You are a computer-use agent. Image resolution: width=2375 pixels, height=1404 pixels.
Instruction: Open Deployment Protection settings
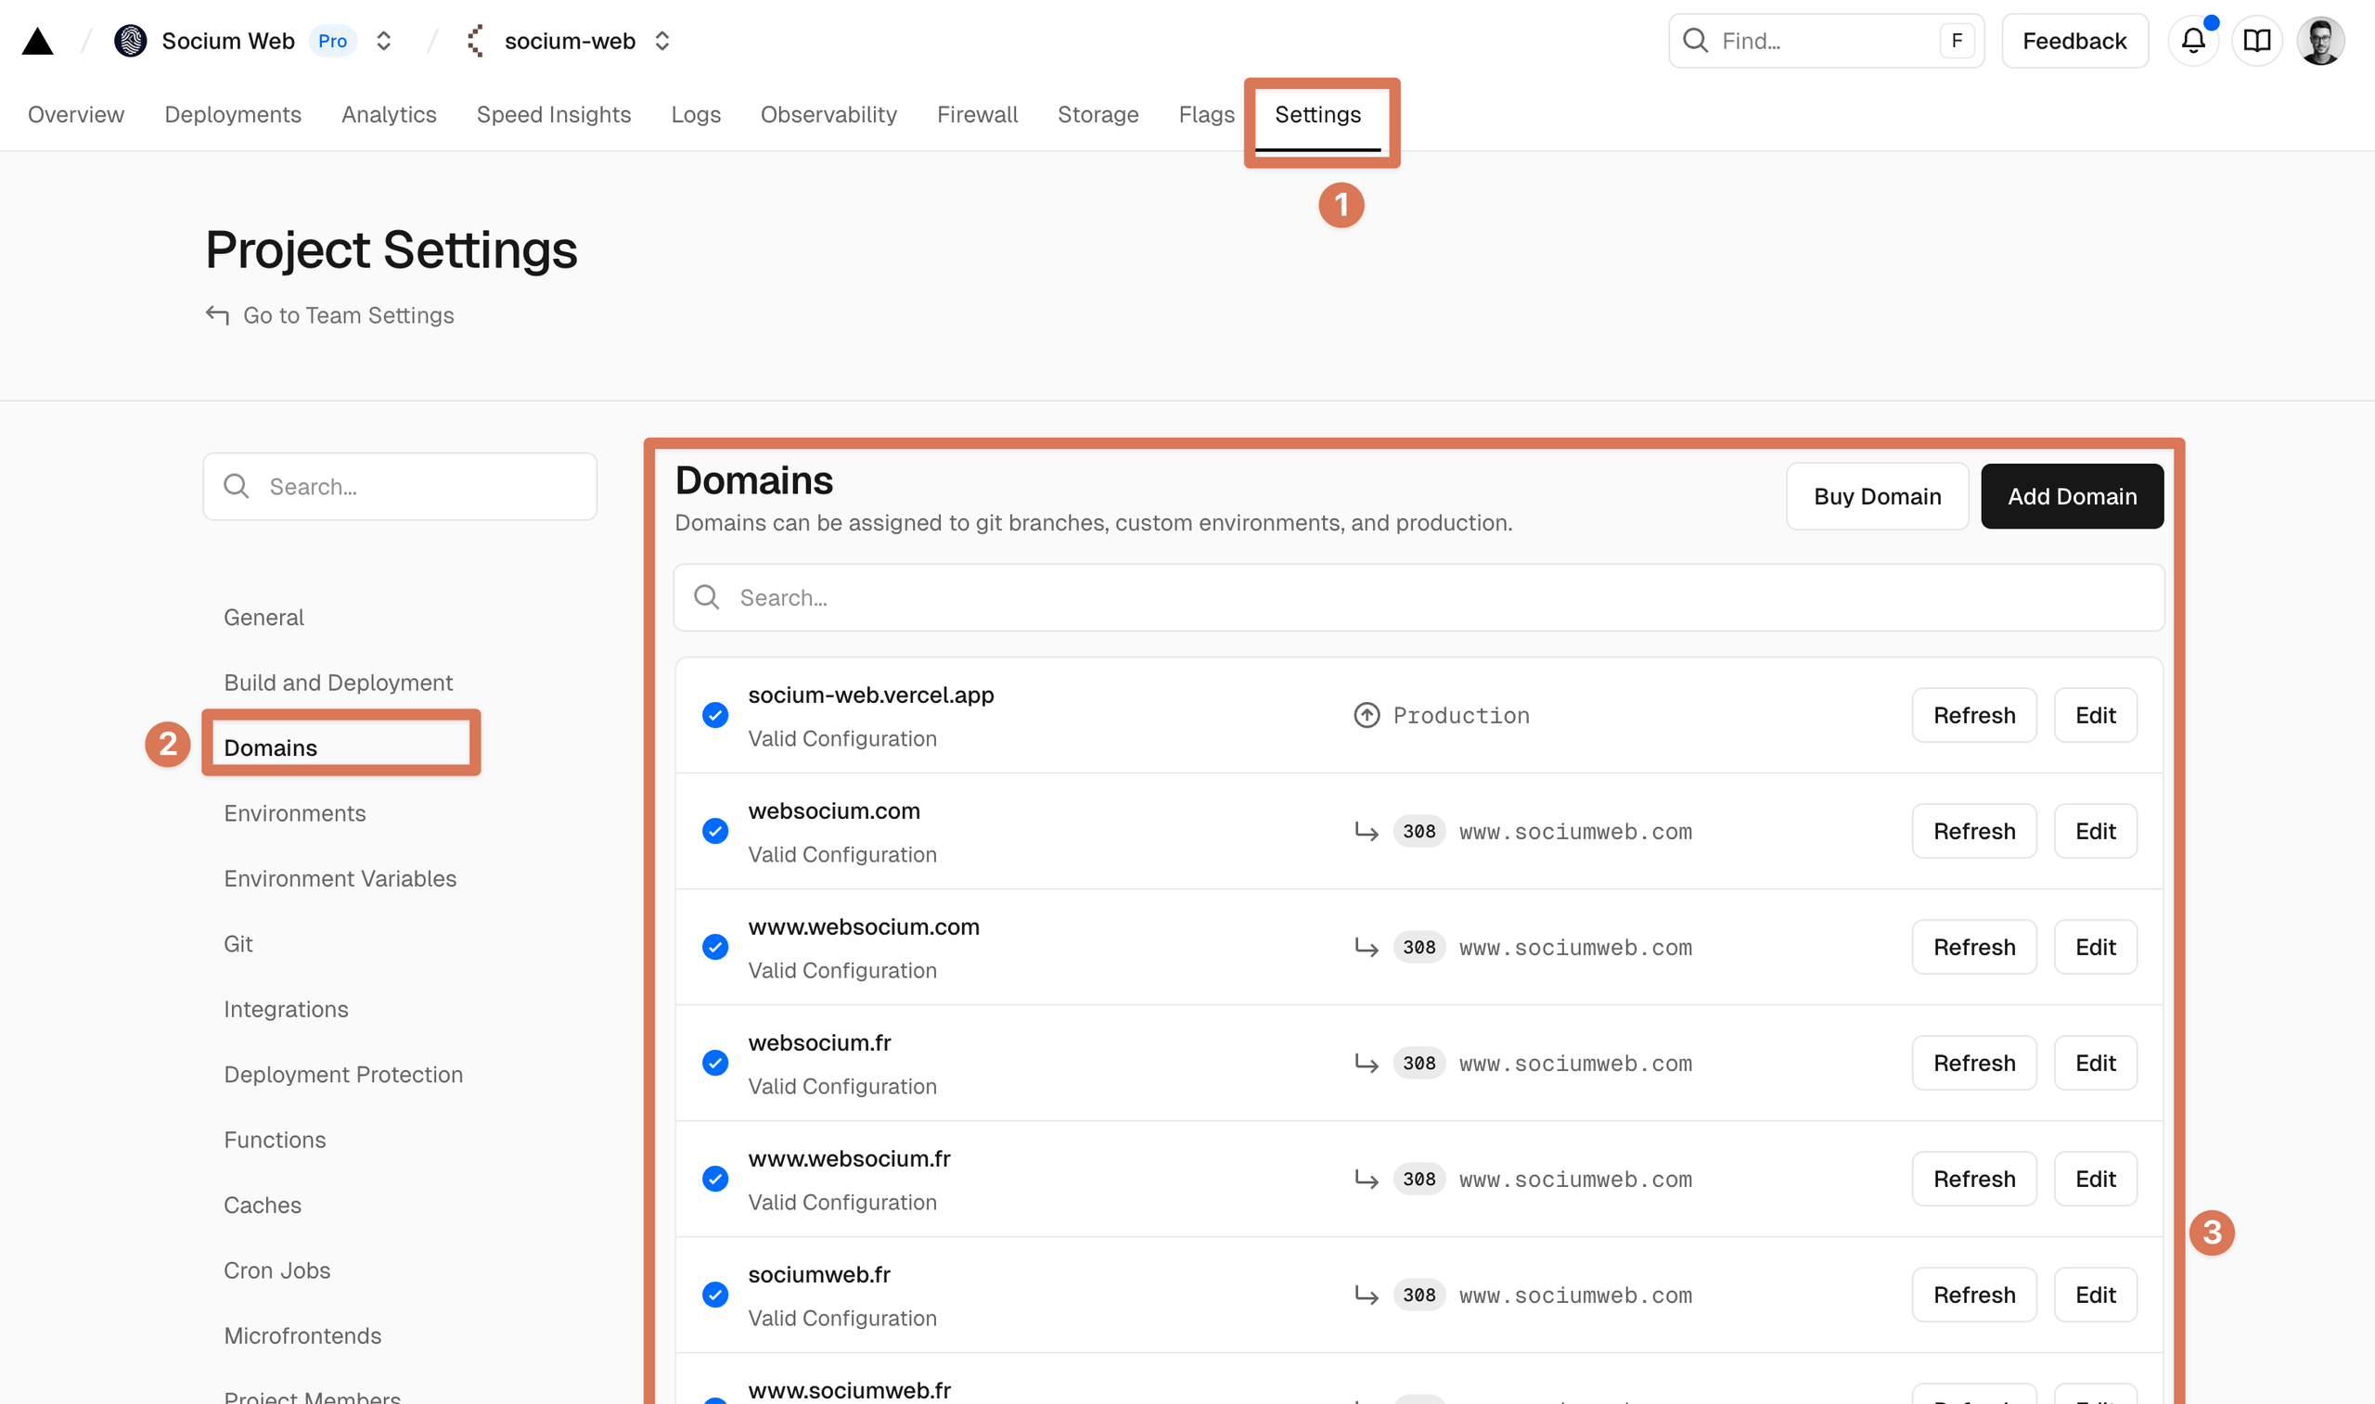click(x=343, y=1075)
